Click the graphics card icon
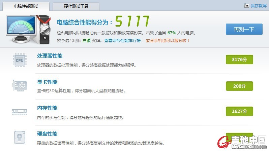 click(x=19, y=86)
